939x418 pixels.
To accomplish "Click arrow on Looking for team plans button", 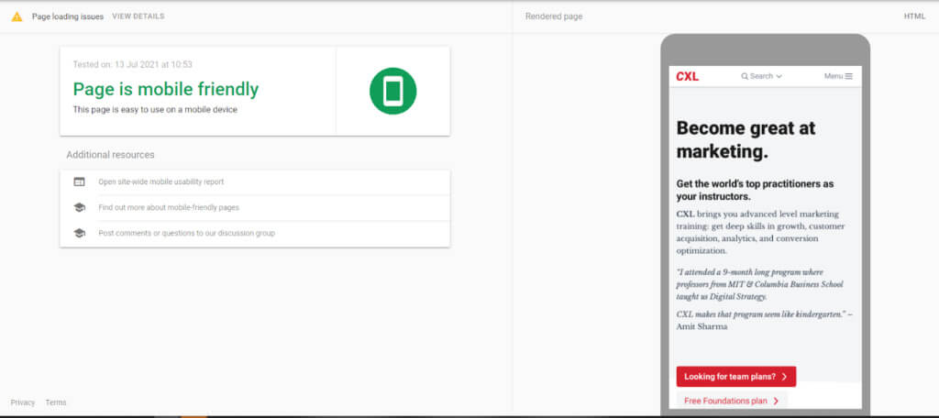I will click(x=784, y=377).
